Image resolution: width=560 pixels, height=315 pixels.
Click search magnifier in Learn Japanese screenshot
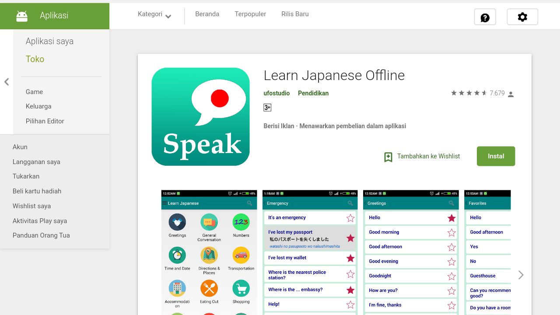[x=249, y=203]
